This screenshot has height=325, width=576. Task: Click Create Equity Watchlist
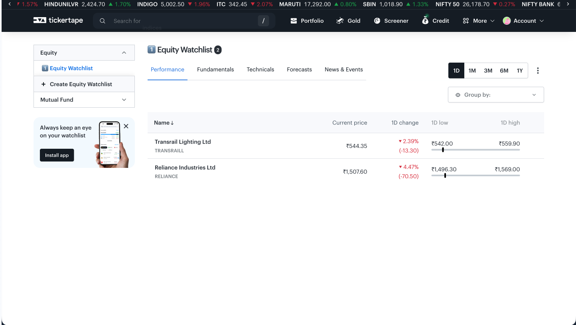81,84
